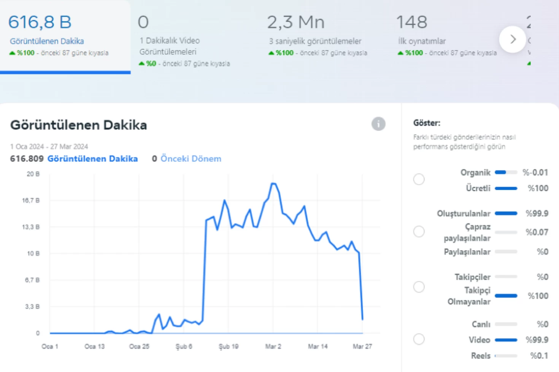Open the İlk oynatımlar metric tab
559x372 pixels.
[x=447, y=36]
